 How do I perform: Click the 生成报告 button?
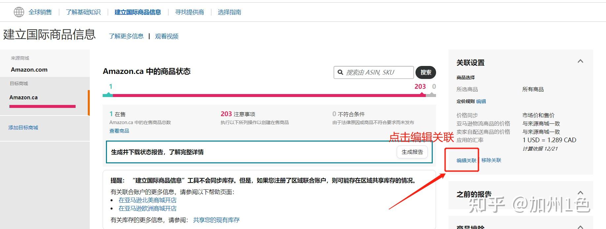[412, 152]
